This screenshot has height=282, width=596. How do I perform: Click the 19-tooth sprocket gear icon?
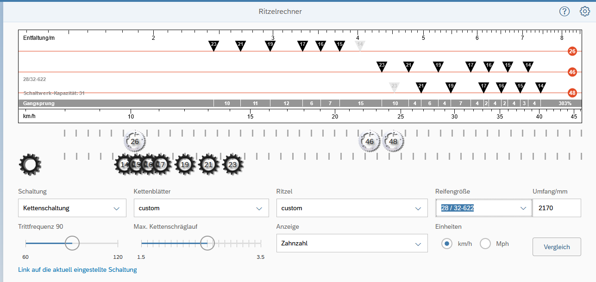(x=185, y=164)
